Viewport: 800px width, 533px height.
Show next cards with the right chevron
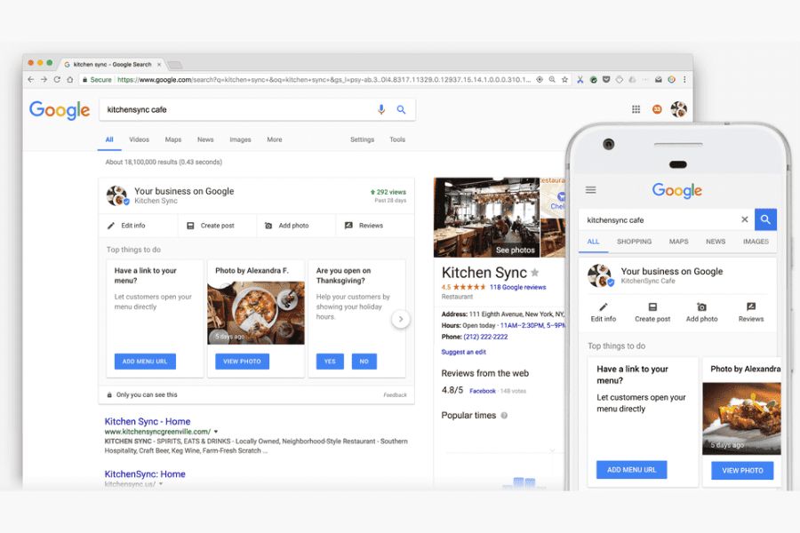pyautogui.click(x=401, y=319)
